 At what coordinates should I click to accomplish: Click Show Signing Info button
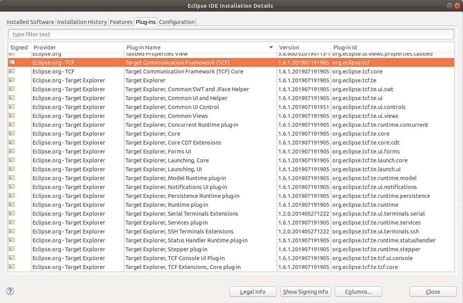point(306,291)
